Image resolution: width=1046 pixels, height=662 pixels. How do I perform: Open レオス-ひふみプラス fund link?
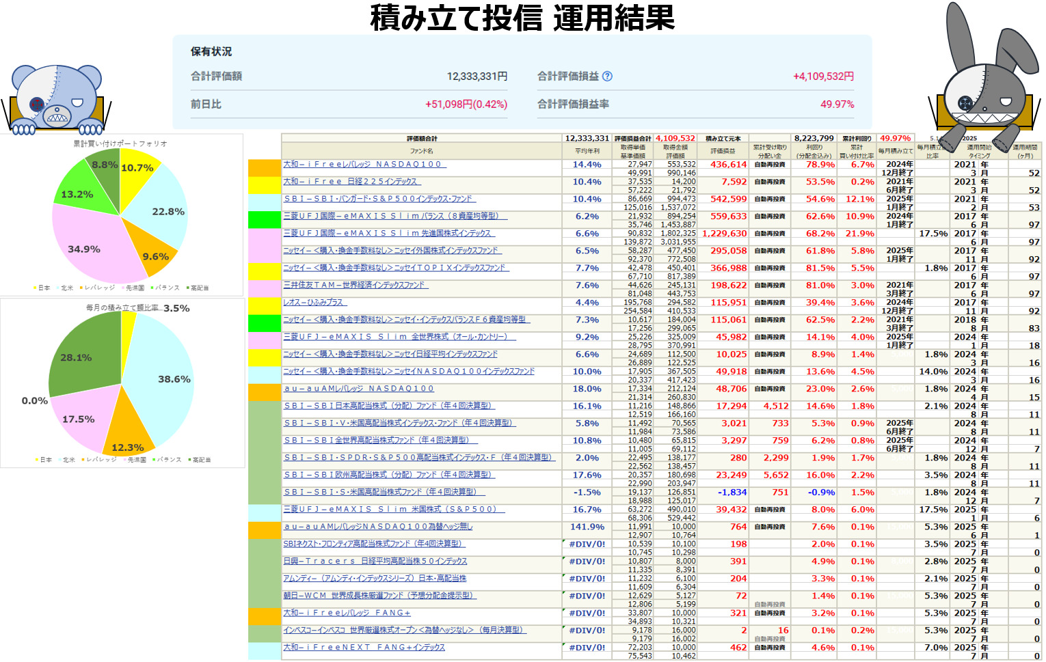pyautogui.click(x=314, y=302)
